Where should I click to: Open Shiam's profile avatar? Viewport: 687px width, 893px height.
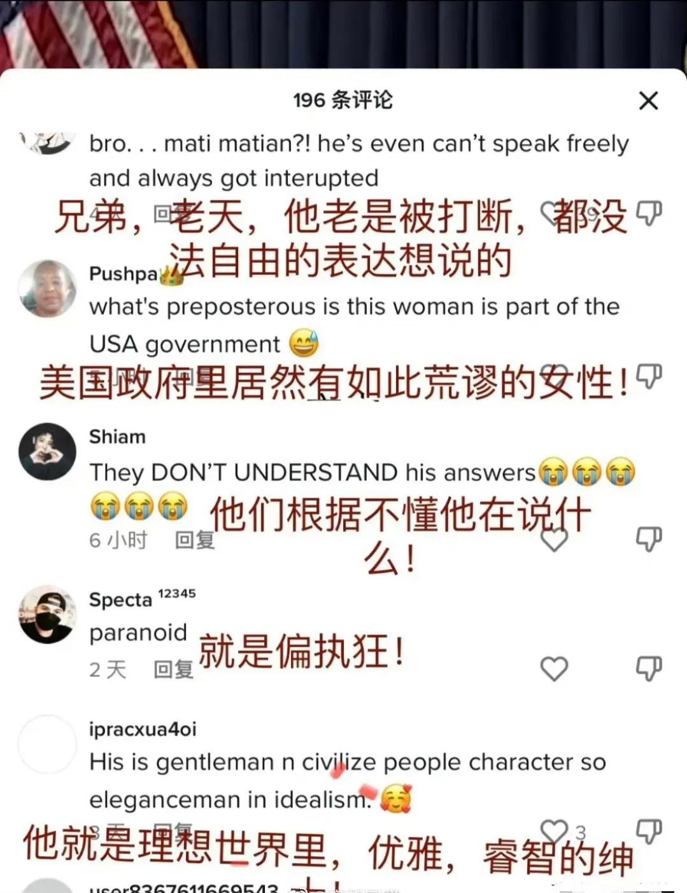tap(48, 451)
